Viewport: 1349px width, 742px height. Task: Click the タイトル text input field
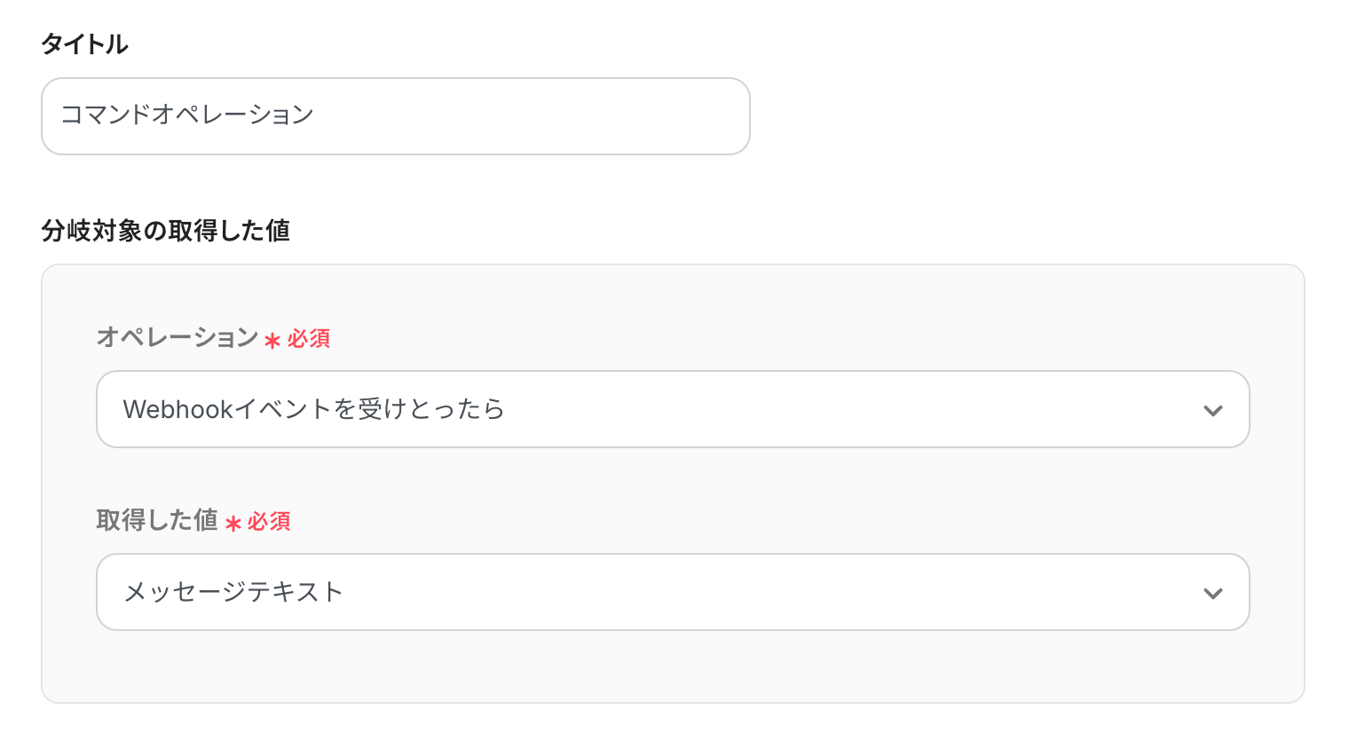coord(395,116)
